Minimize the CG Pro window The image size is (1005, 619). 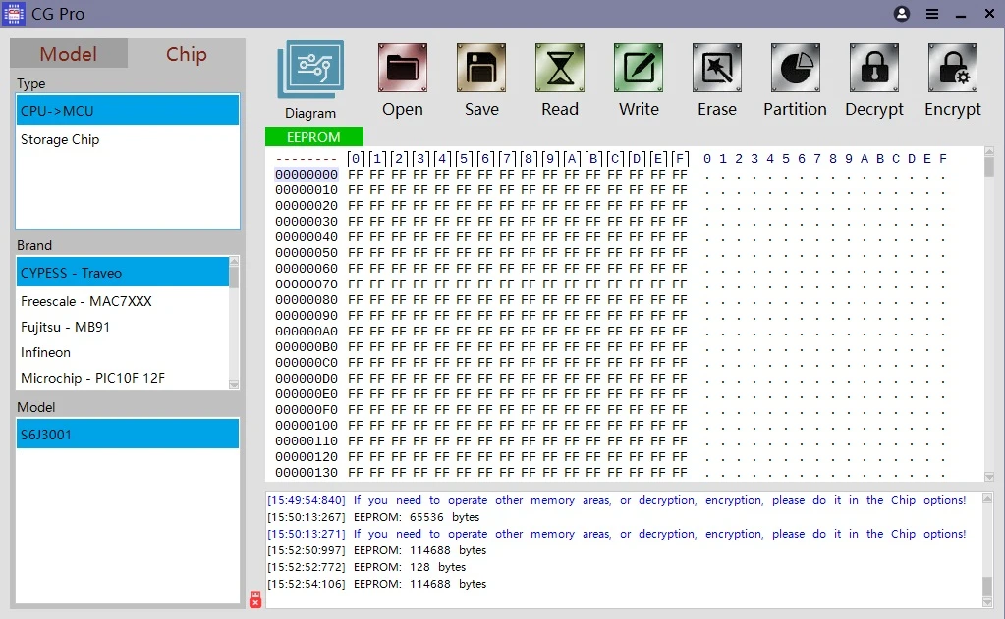[x=961, y=14]
